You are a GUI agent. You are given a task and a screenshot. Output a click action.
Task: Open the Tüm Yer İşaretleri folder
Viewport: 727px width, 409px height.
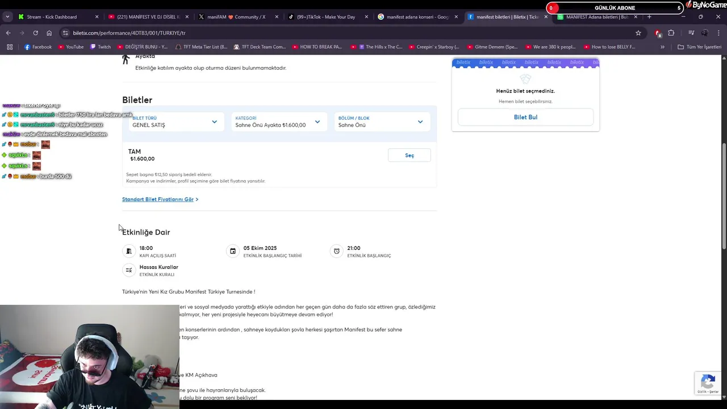699,47
